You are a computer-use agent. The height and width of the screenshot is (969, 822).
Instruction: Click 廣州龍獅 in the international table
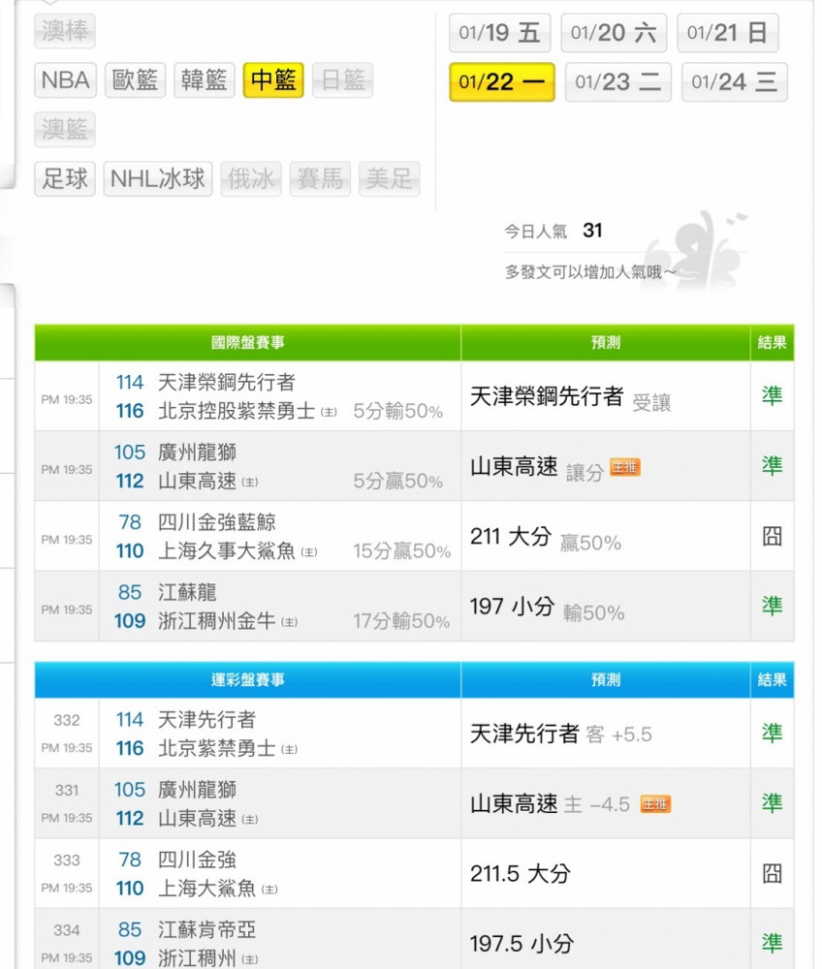pyautogui.click(x=197, y=453)
